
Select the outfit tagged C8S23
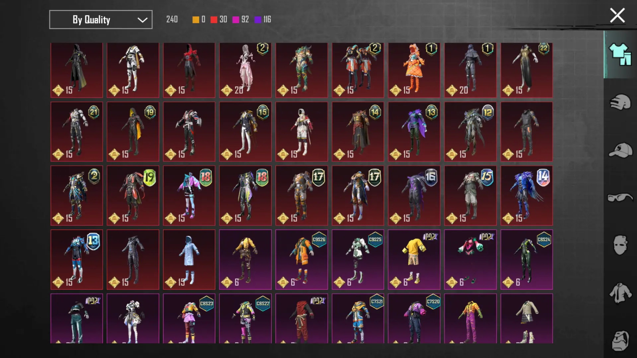click(189, 318)
